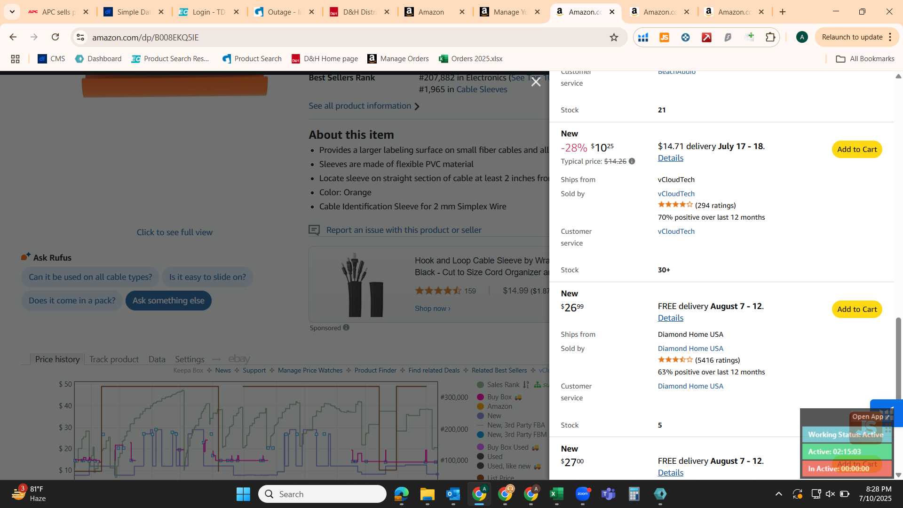Image resolution: width=903 pixels, height=508 pixels.
Task: Open the red arrow extension icon
Action: pos(706,37)
